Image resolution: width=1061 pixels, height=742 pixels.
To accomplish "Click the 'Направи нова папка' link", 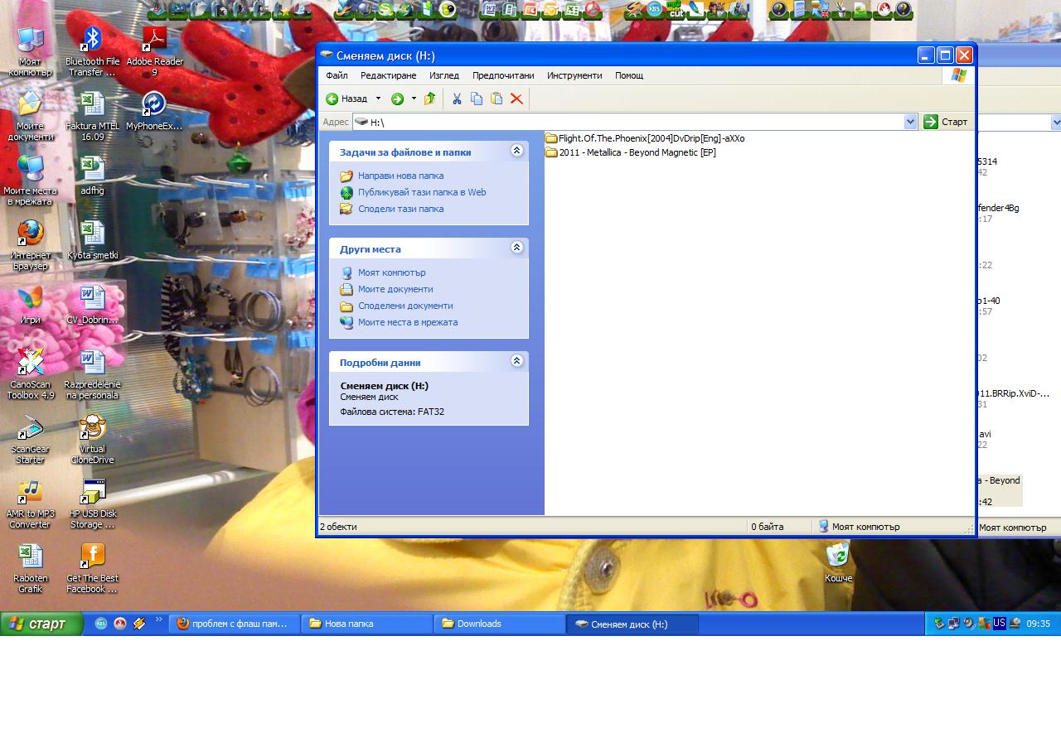I will tap(400, 176).
